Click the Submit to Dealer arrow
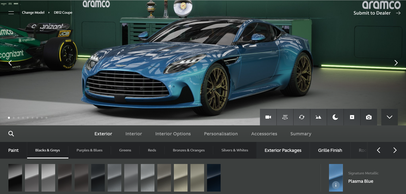406x194 pixels. pyautogui.click(x=398, y=13)
